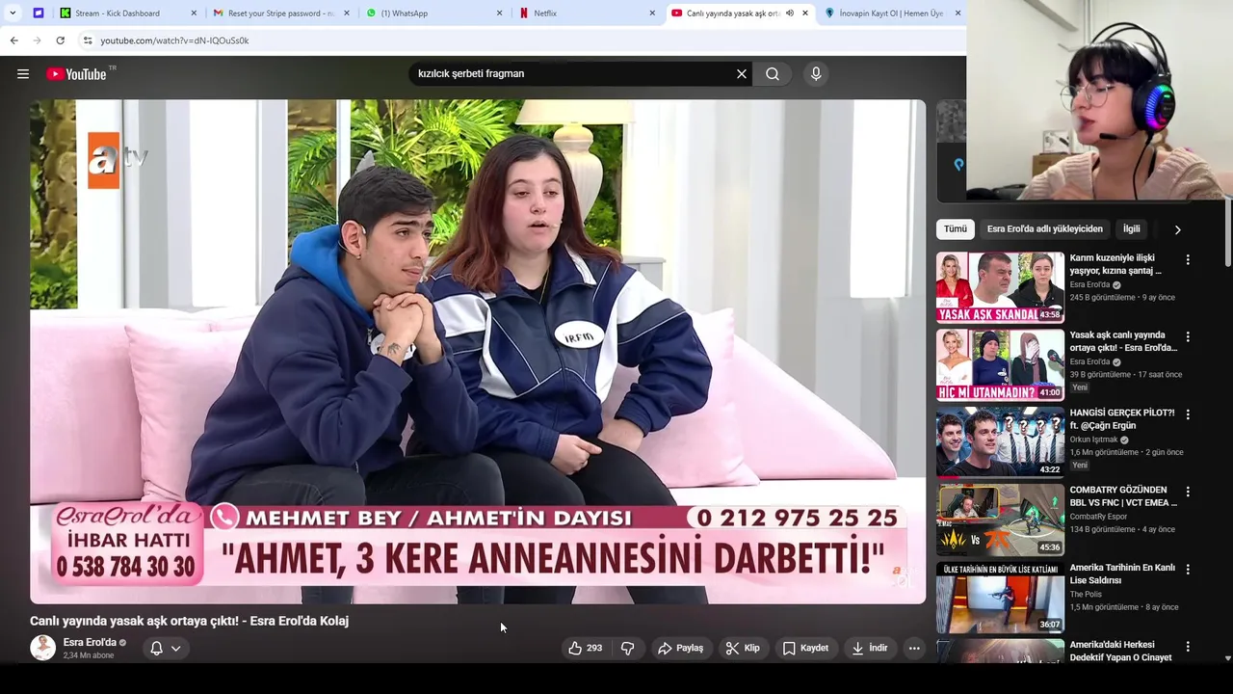
Task: Click the video player to pause
Action: tap(478, 352)
